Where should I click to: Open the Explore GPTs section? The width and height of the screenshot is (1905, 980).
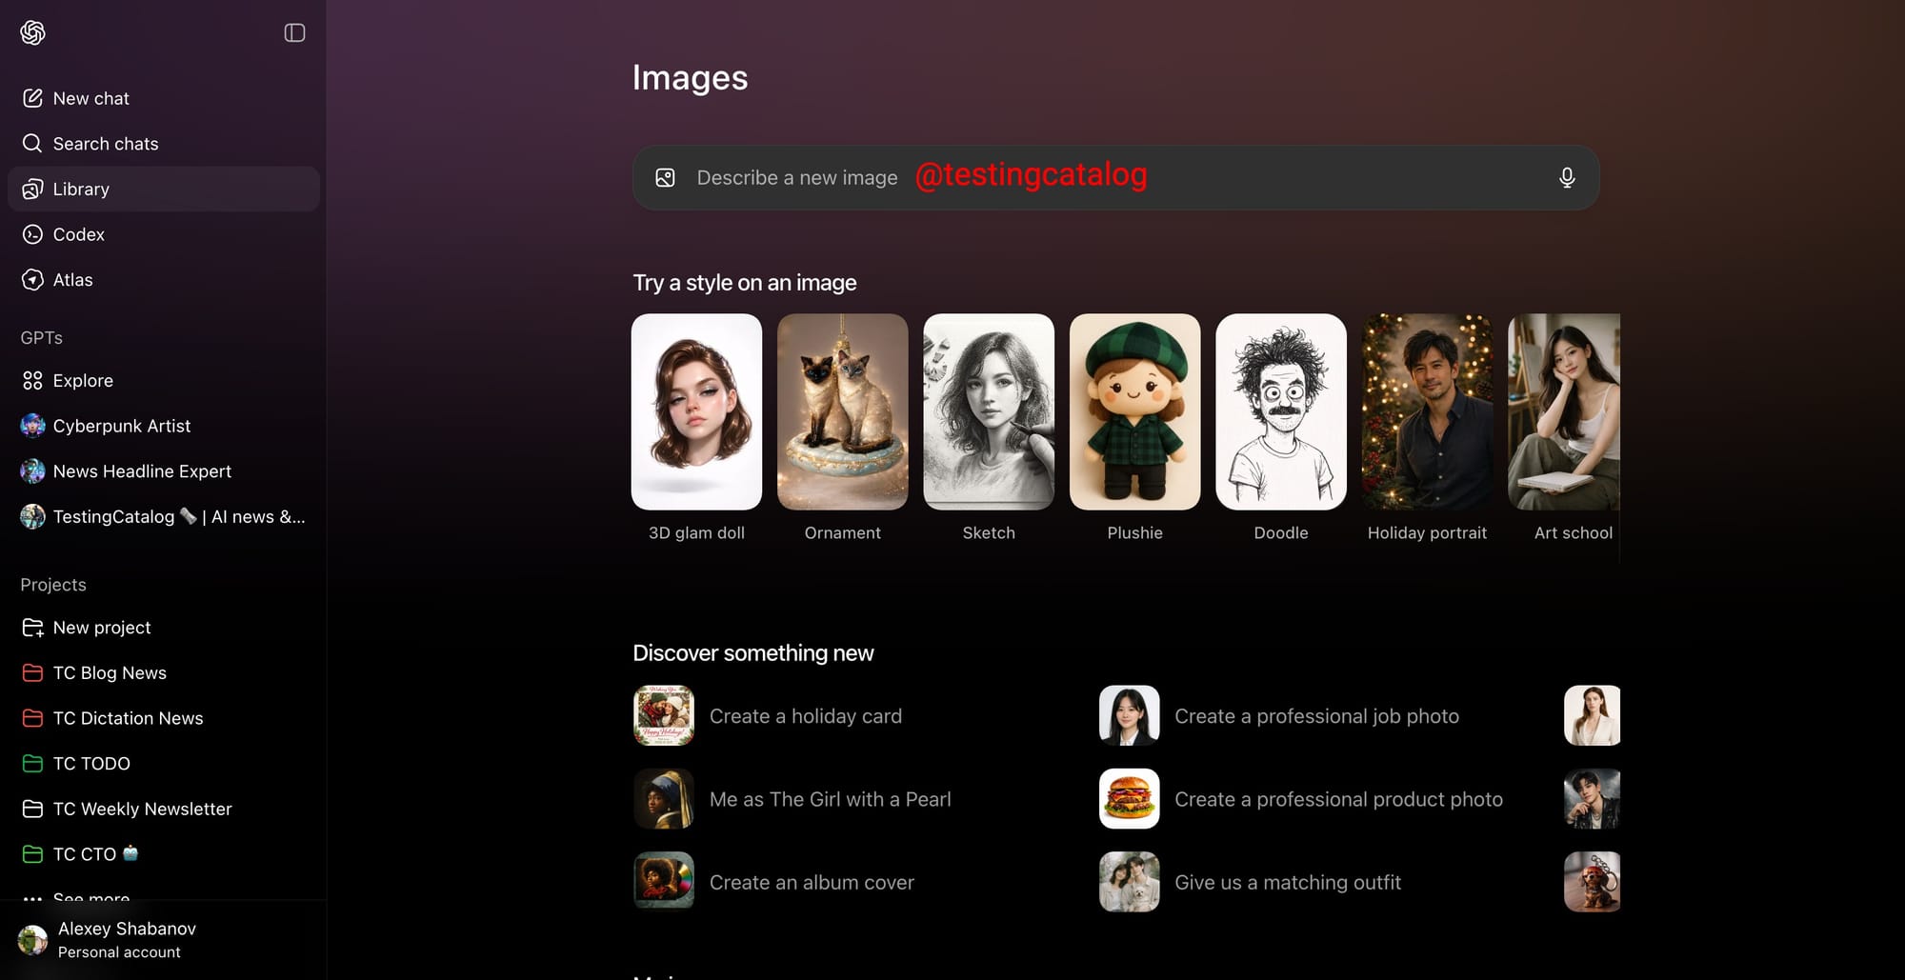coord(83,380)
